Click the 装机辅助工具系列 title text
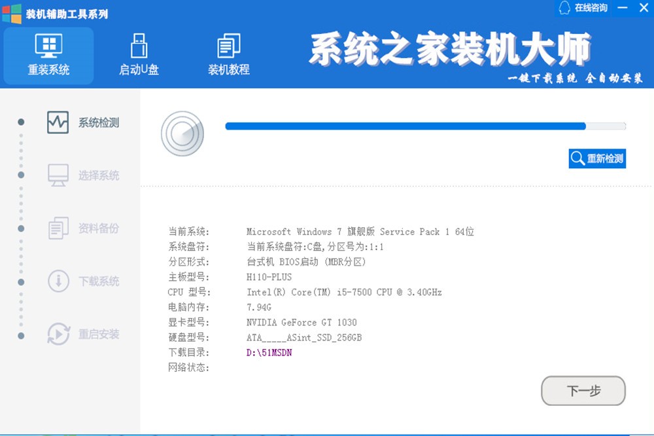The height and width of the screenshot is (436, 654). 67,14
